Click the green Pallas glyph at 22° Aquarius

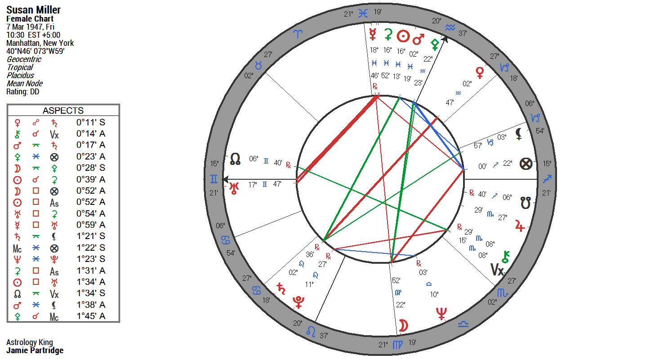(435, 44)
